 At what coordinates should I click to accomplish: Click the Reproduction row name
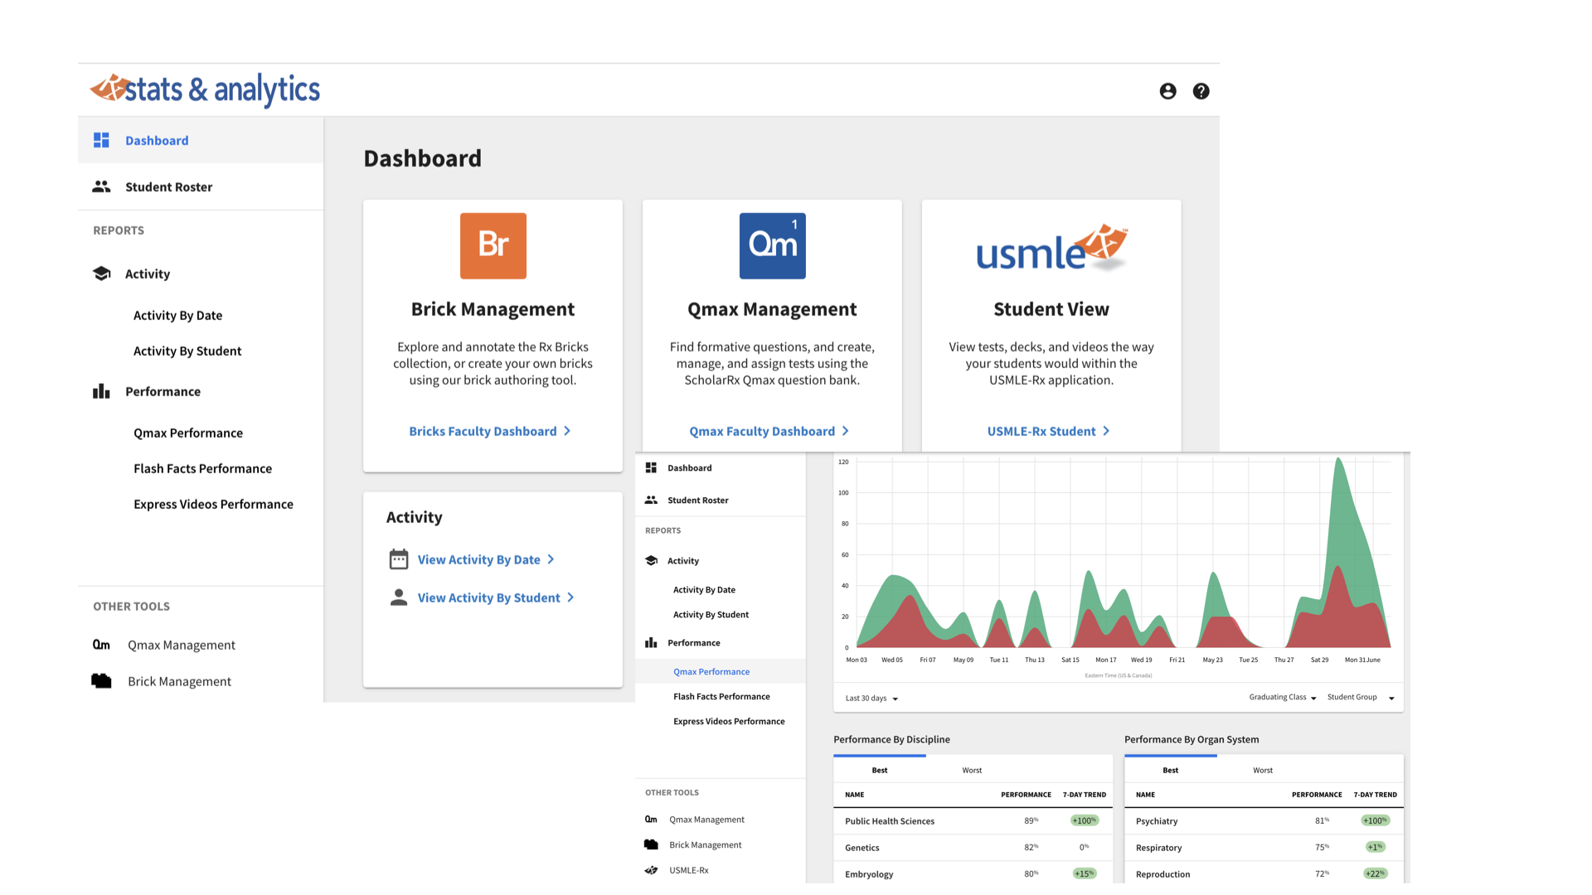pos(1162,874)
